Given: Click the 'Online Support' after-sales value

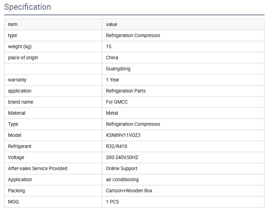Looking at the screenshot, I should click(x=121, y=168).
